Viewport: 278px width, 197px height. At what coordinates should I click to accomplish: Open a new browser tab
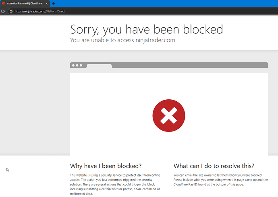pos(53,3)
